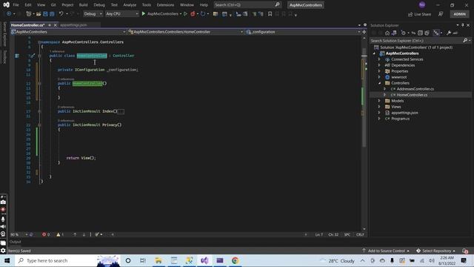474x267 pixels.
Task: Click the Visual Studio icon in the taskbar
Action: [204, 260]
